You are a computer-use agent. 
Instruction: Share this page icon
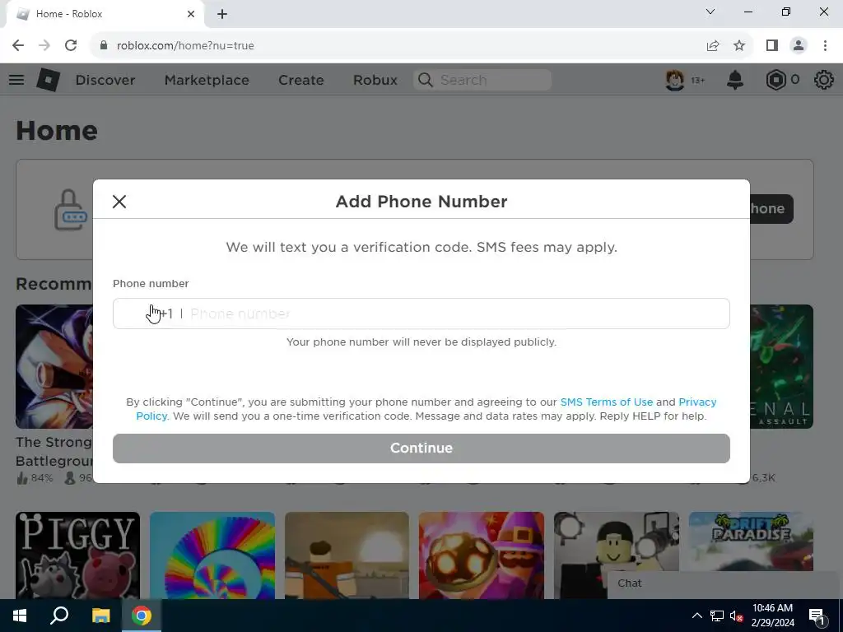coord(713,46)
